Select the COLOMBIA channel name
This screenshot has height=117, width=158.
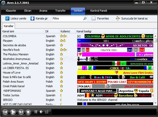tap(10, 36)
